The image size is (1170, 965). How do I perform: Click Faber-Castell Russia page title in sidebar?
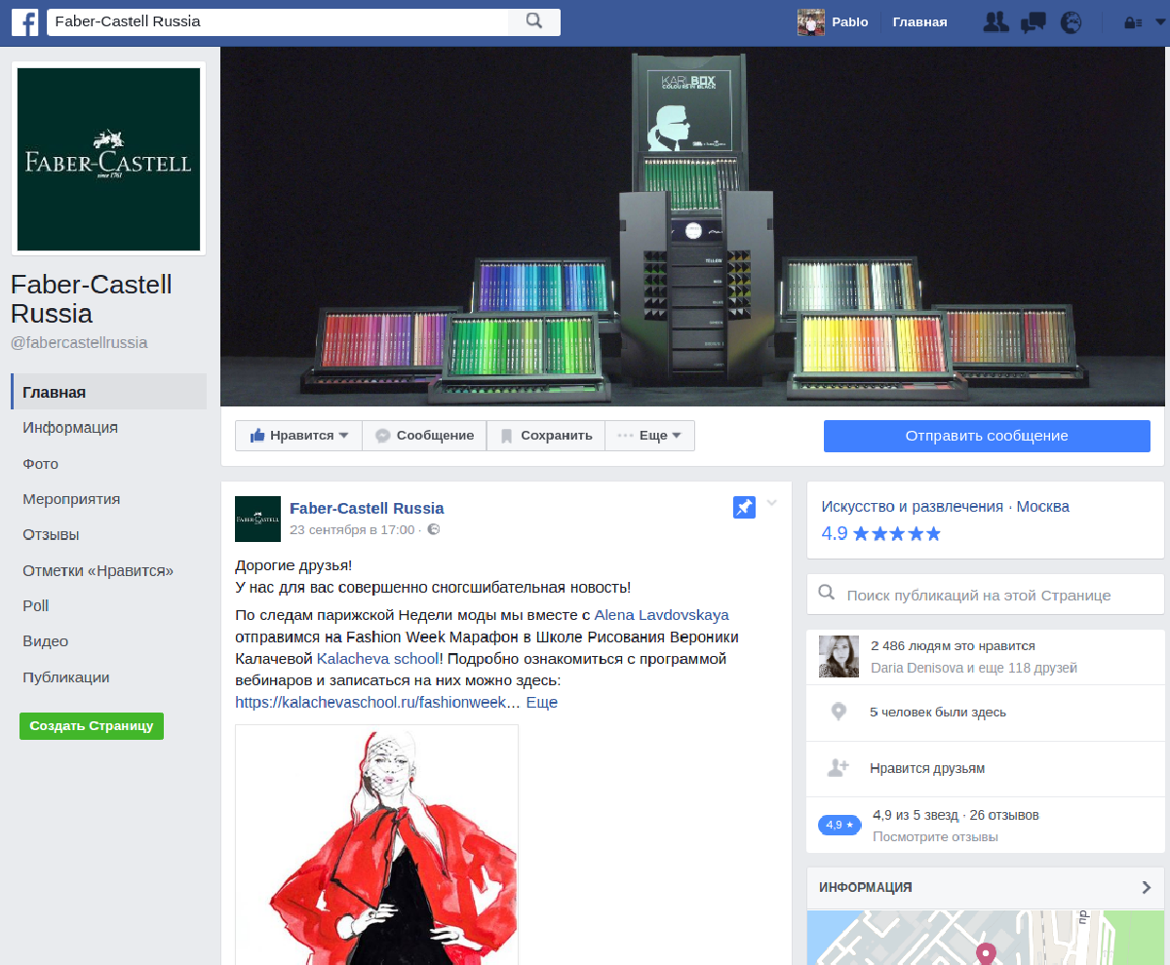(x=92, y=298)
